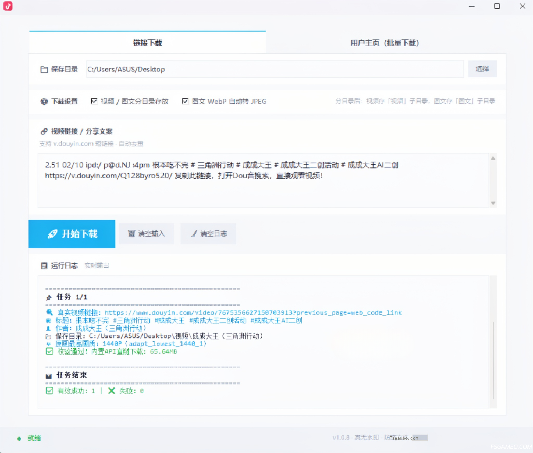Close the downloader window

point(523,6)
